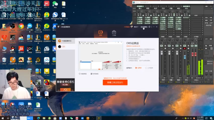Screen dimensions: 214x120
Task: Open the Among Us desktop shortcut
Action: point(47,83)
